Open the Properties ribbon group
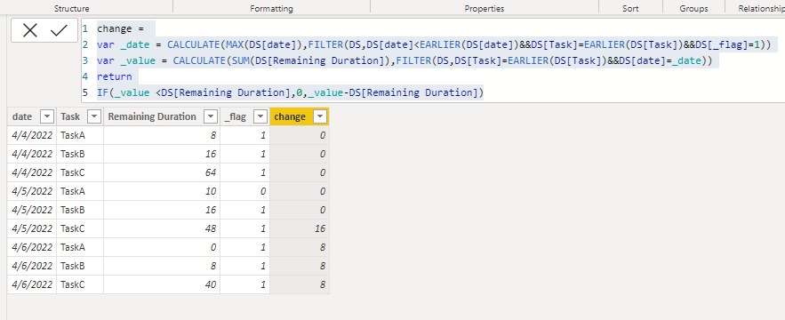The image size is (785, 320). pos(485,9)
